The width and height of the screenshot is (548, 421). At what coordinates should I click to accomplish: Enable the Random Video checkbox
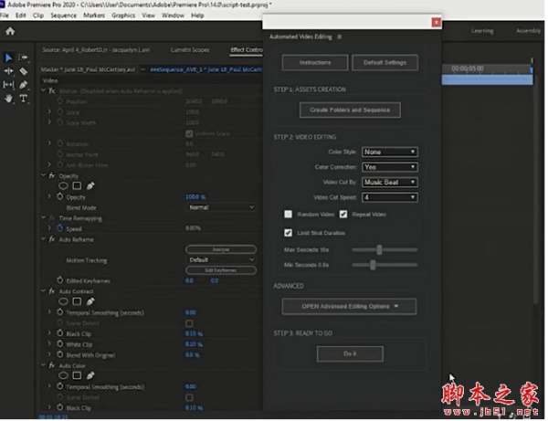pyautogui.click(x=288, y=215)
